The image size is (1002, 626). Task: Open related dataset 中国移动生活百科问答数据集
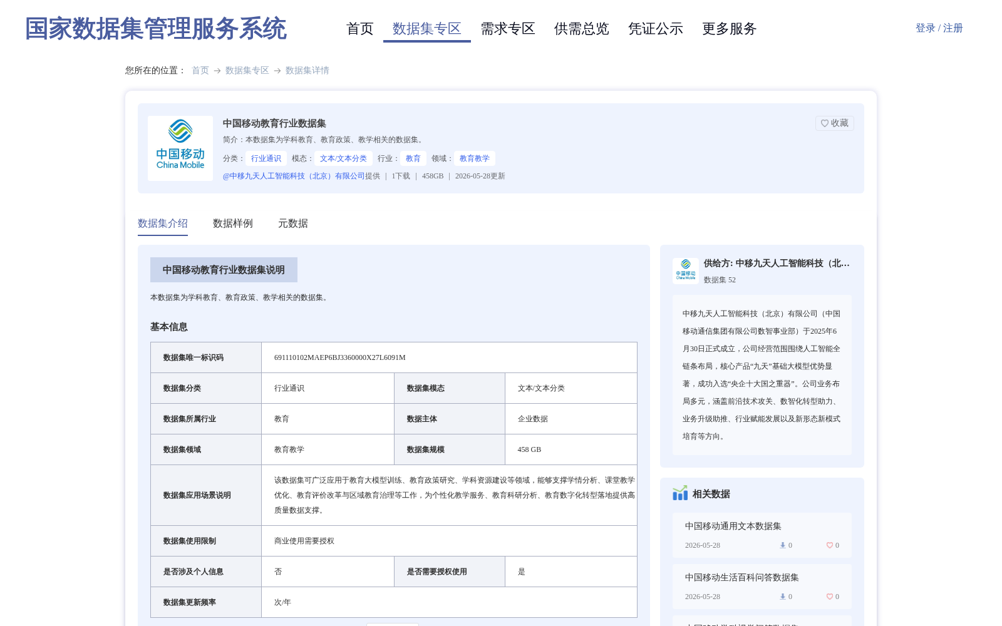[742, 578]
